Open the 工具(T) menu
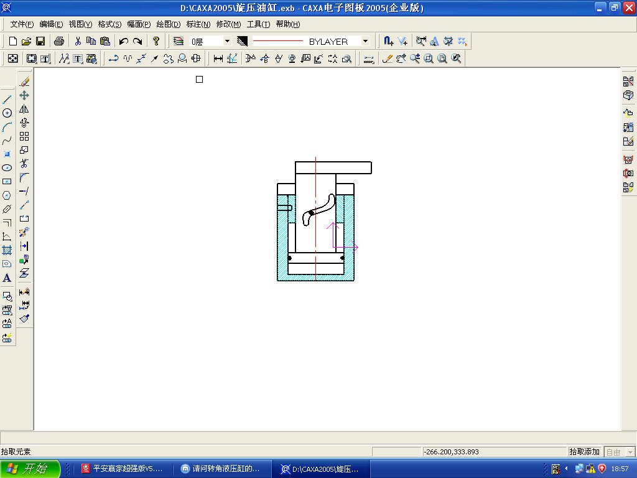The width and height of the screenshot is (637, 478). click(x=258, y=24)
